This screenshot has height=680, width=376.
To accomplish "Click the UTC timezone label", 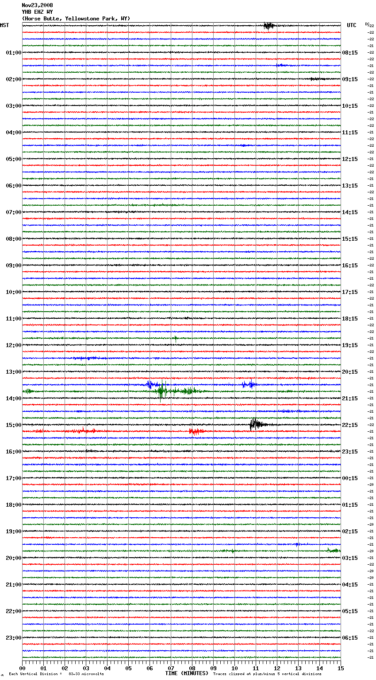I will (x=352, y=26).
